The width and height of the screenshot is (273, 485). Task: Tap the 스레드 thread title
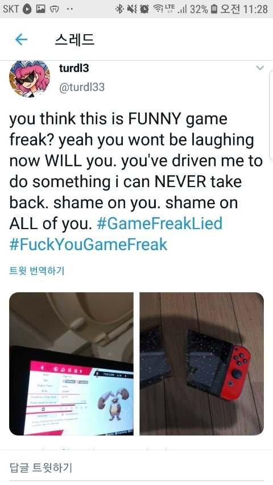click(x=75, y=40)
